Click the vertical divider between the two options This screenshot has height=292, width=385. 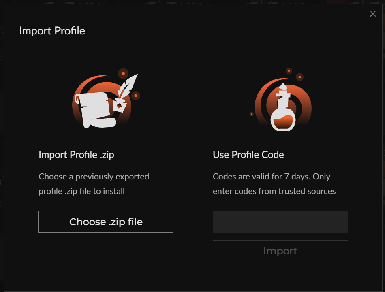193,167
